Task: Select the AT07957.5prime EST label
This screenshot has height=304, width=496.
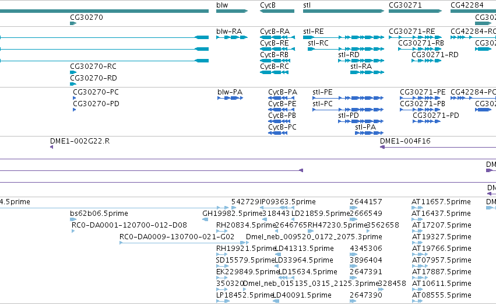Action: pos(442,261)
